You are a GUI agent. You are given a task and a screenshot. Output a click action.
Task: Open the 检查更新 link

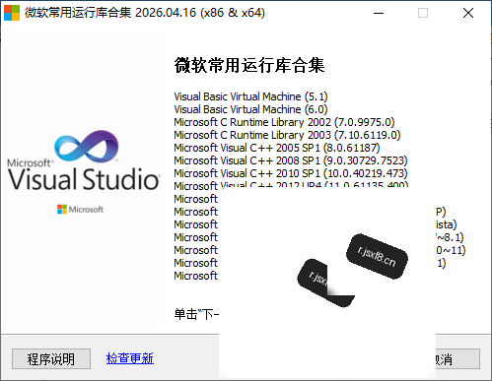pos(130,358)
